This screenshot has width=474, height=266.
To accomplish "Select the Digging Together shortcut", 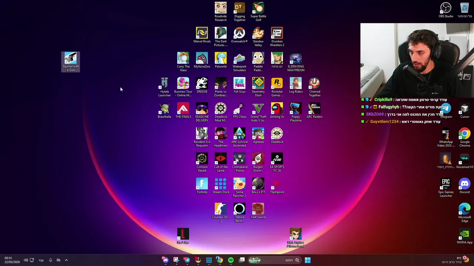I will (240, 12).
